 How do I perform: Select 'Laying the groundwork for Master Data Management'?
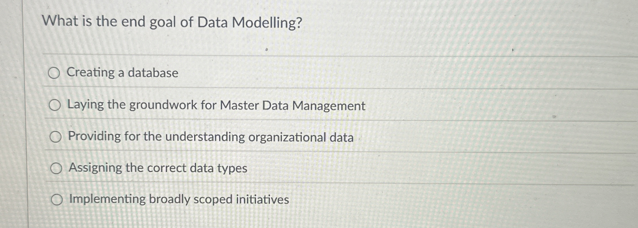56,106
